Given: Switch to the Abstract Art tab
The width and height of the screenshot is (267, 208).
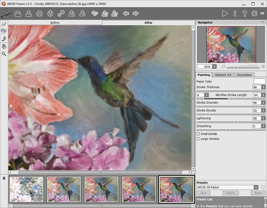Looking at the screenshot, I should (x=223, y=75).
